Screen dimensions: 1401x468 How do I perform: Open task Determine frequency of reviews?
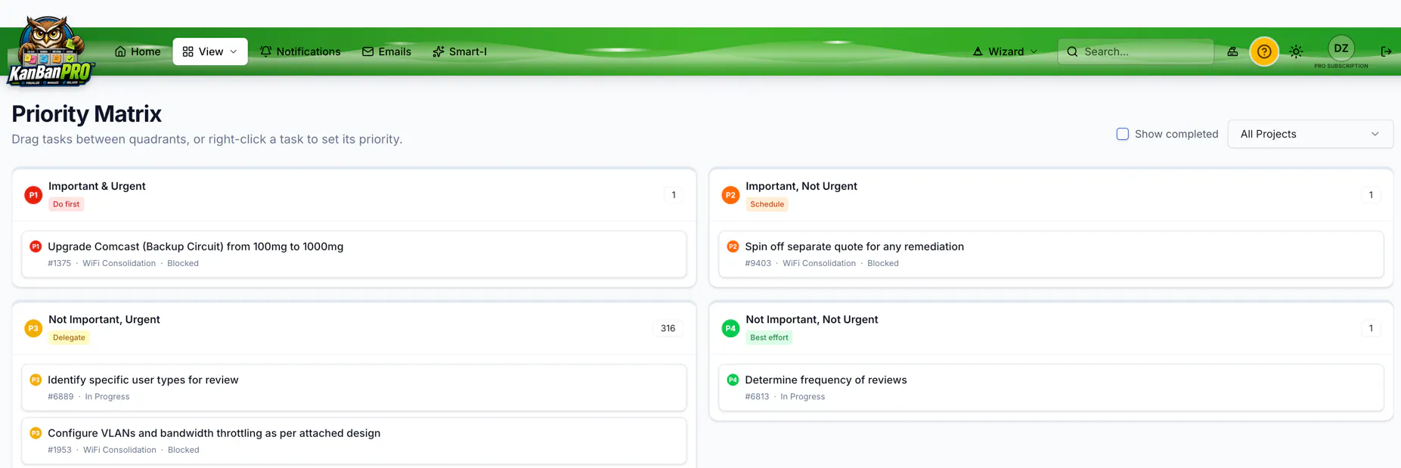[1051, 387]
